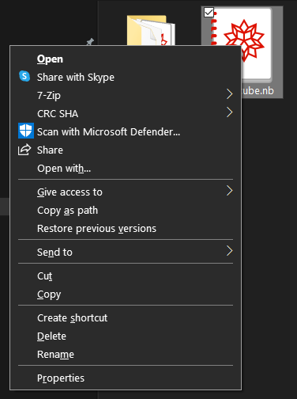Screen dimensions: 297x399
Task: Choose Open from the context menu
Action: click(126, 59)
